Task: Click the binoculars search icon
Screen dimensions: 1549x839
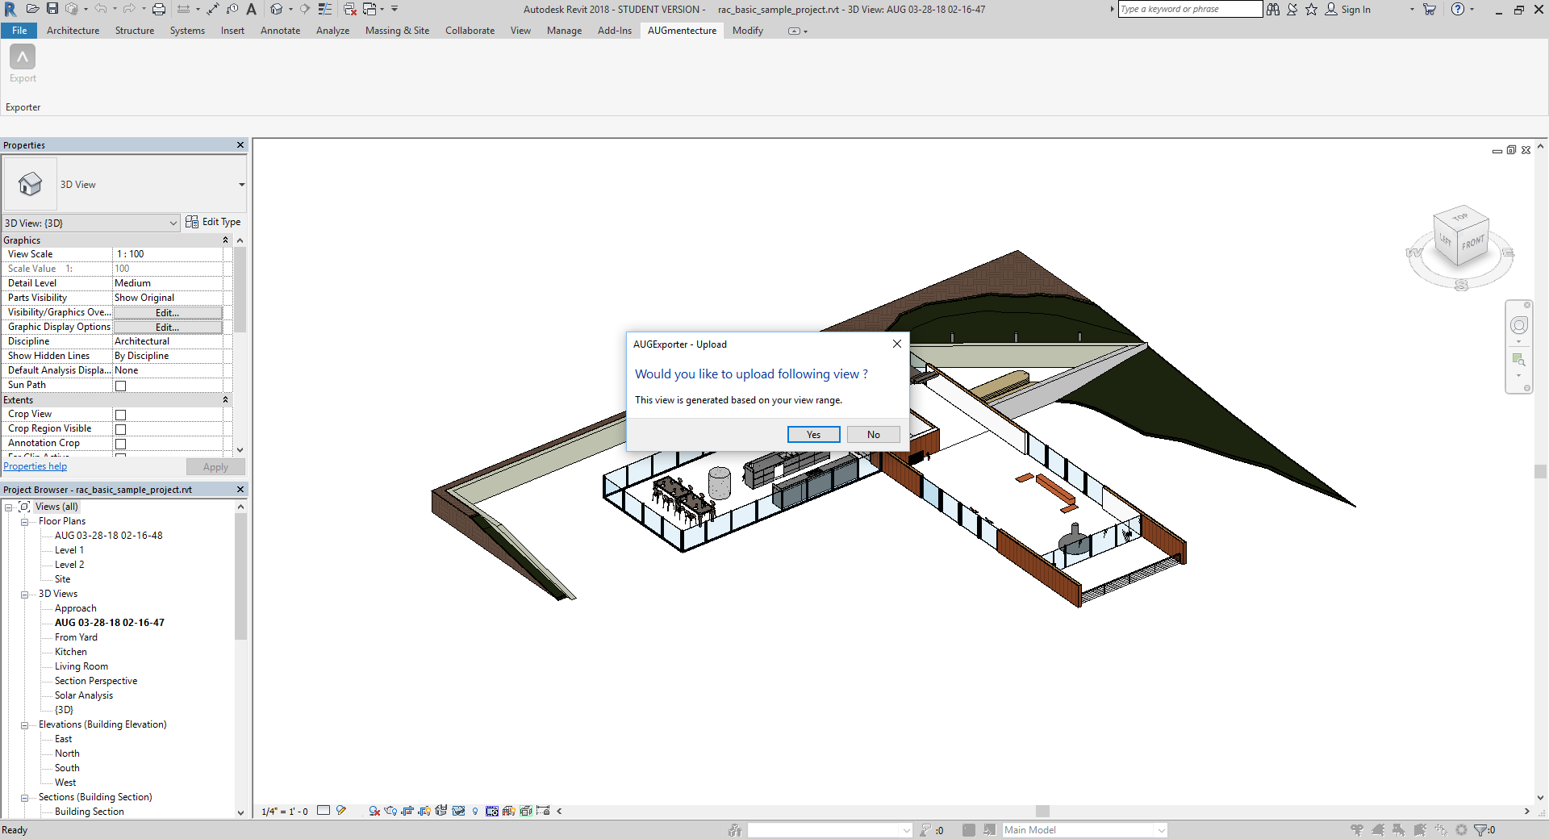Action: (x=1273, y=9)
